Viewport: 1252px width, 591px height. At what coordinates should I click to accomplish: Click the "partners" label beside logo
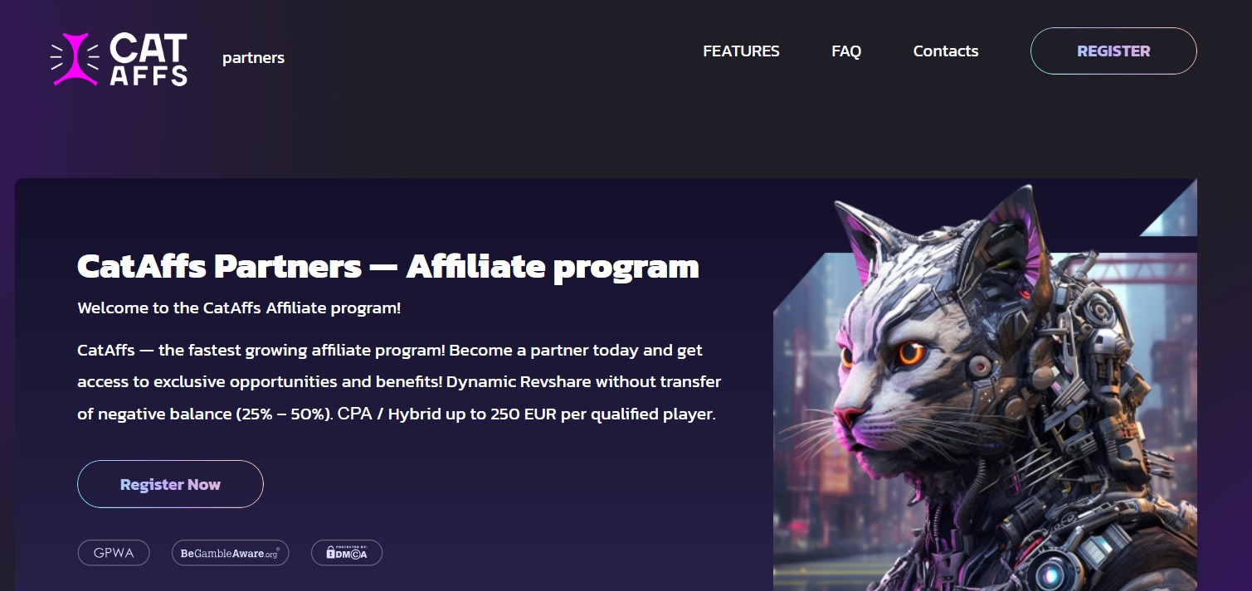253,58
